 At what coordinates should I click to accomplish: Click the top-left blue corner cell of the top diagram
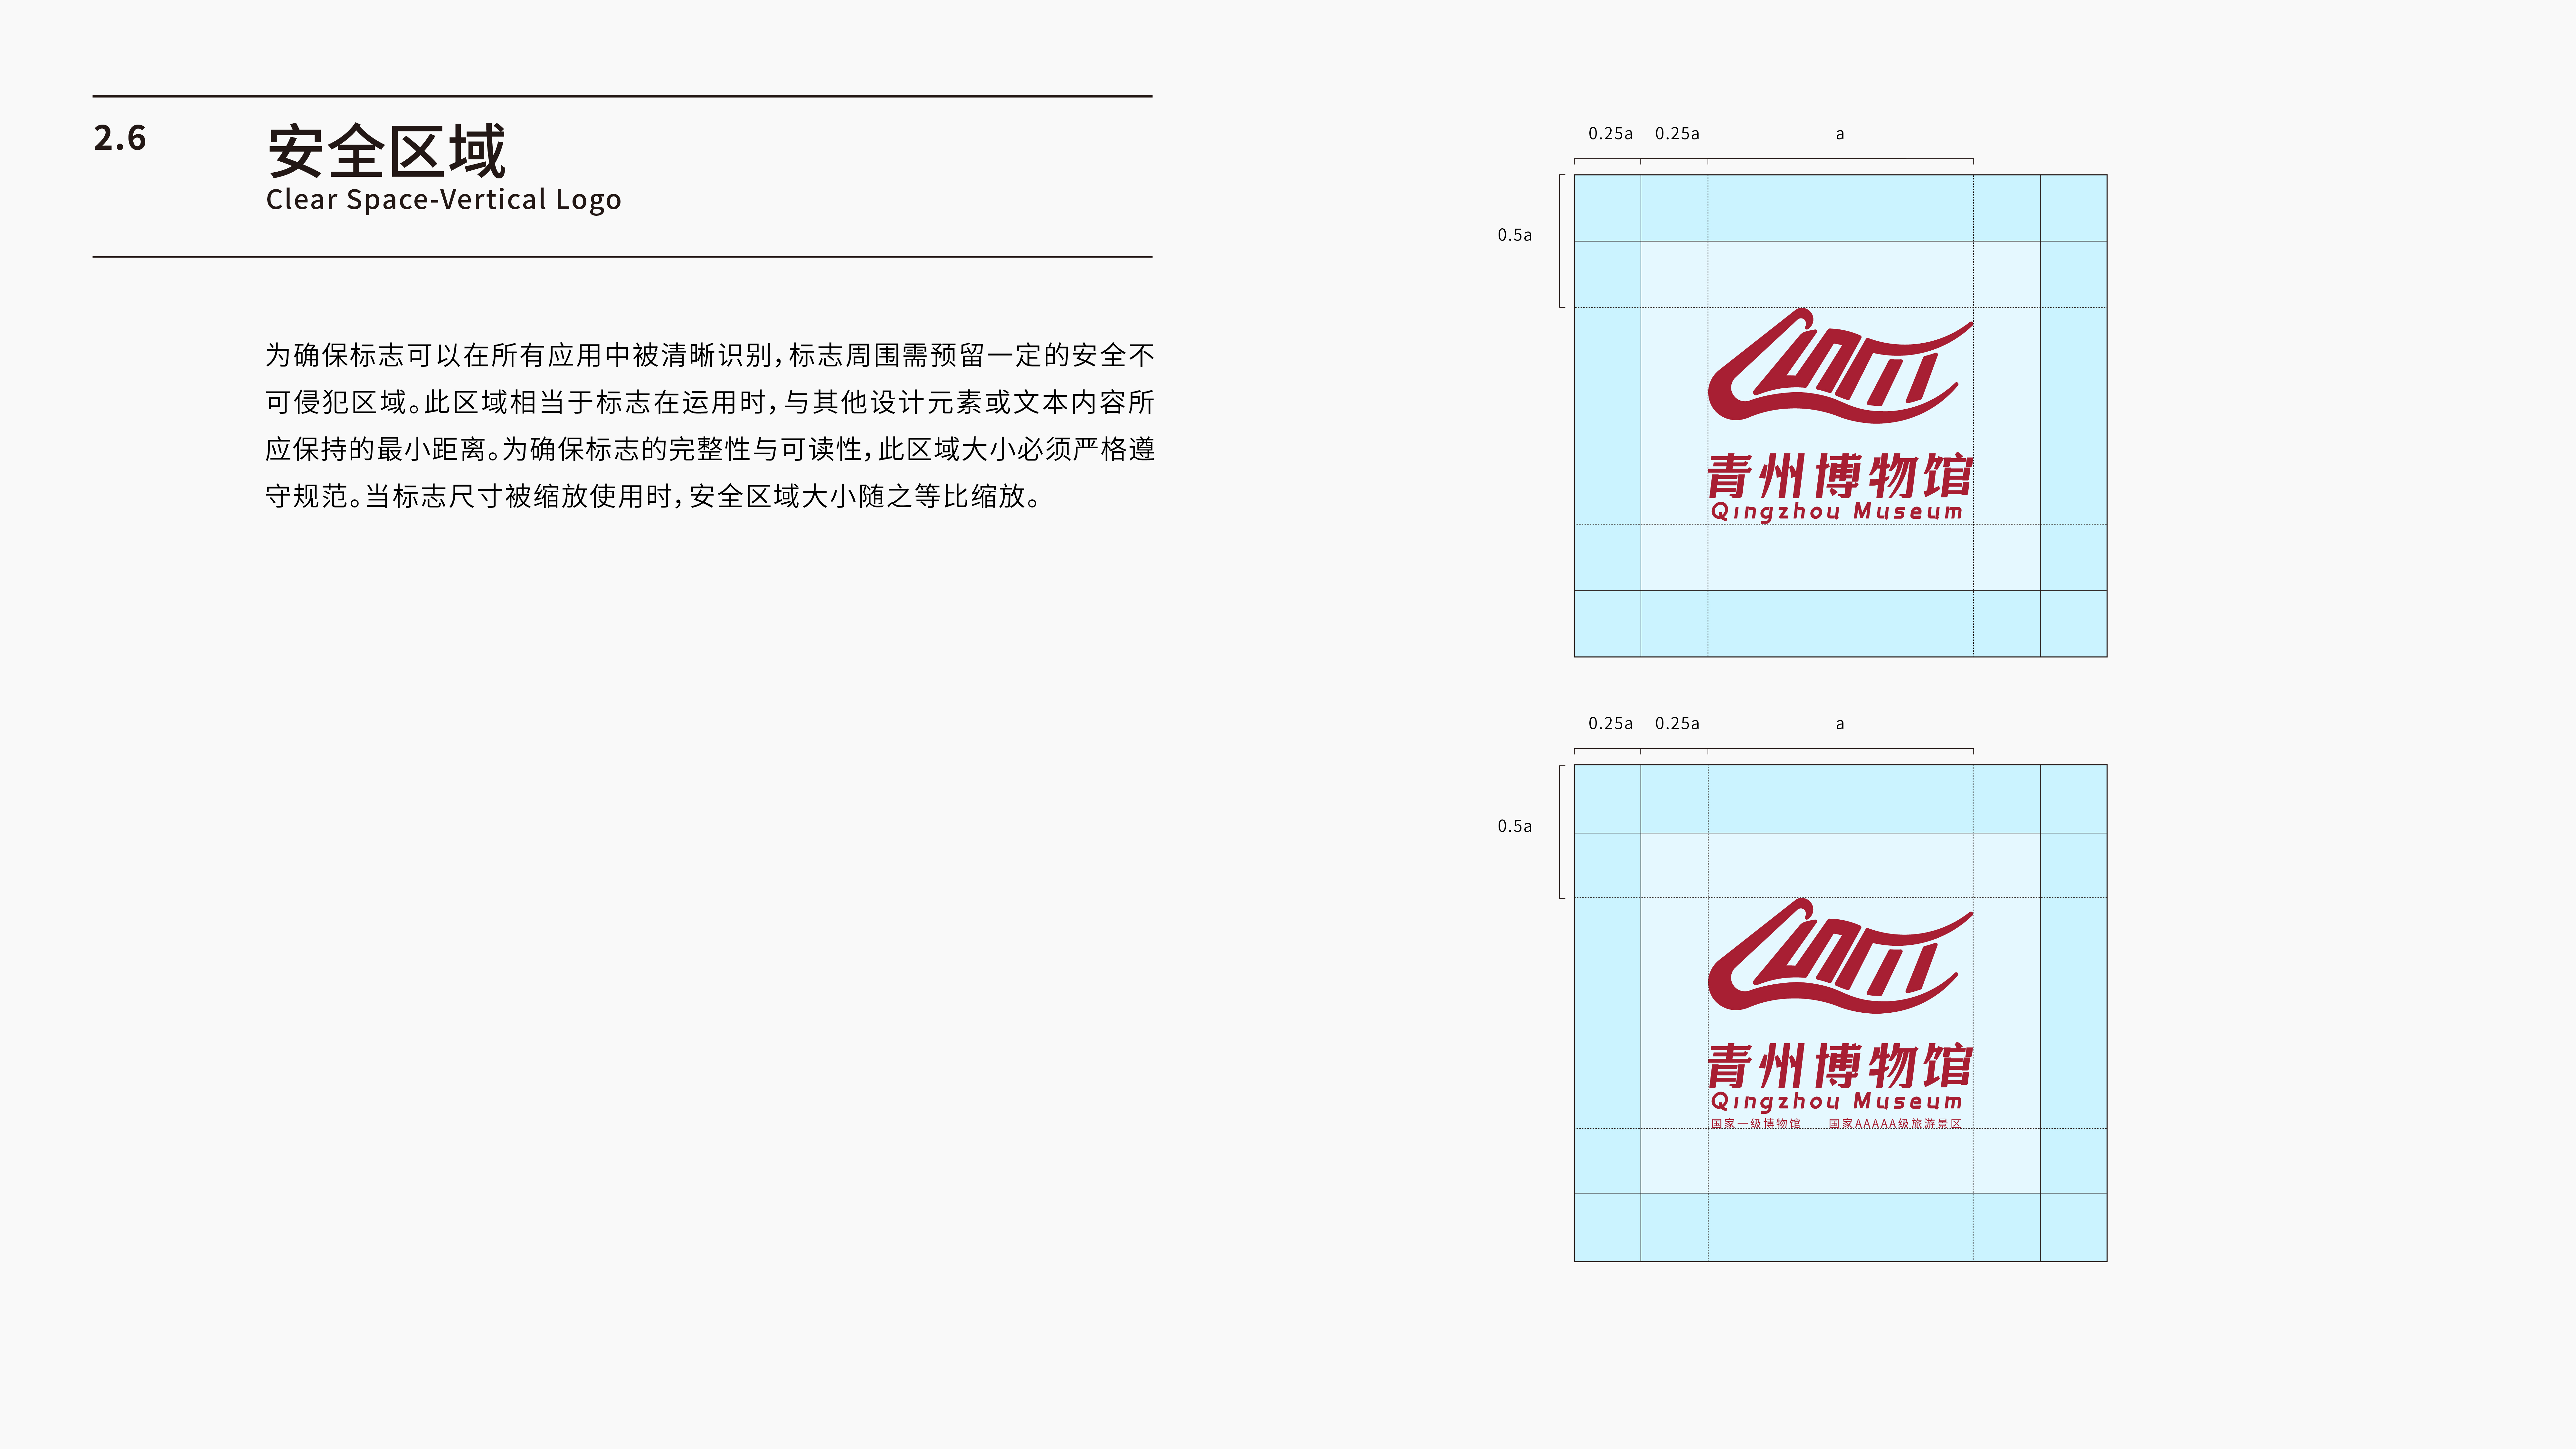click(1607, 208)
